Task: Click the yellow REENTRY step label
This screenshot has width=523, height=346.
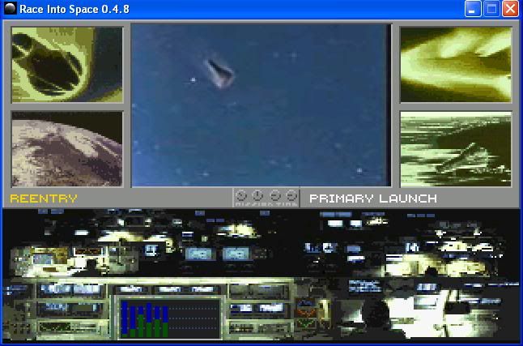Action: tap(44, 199)
